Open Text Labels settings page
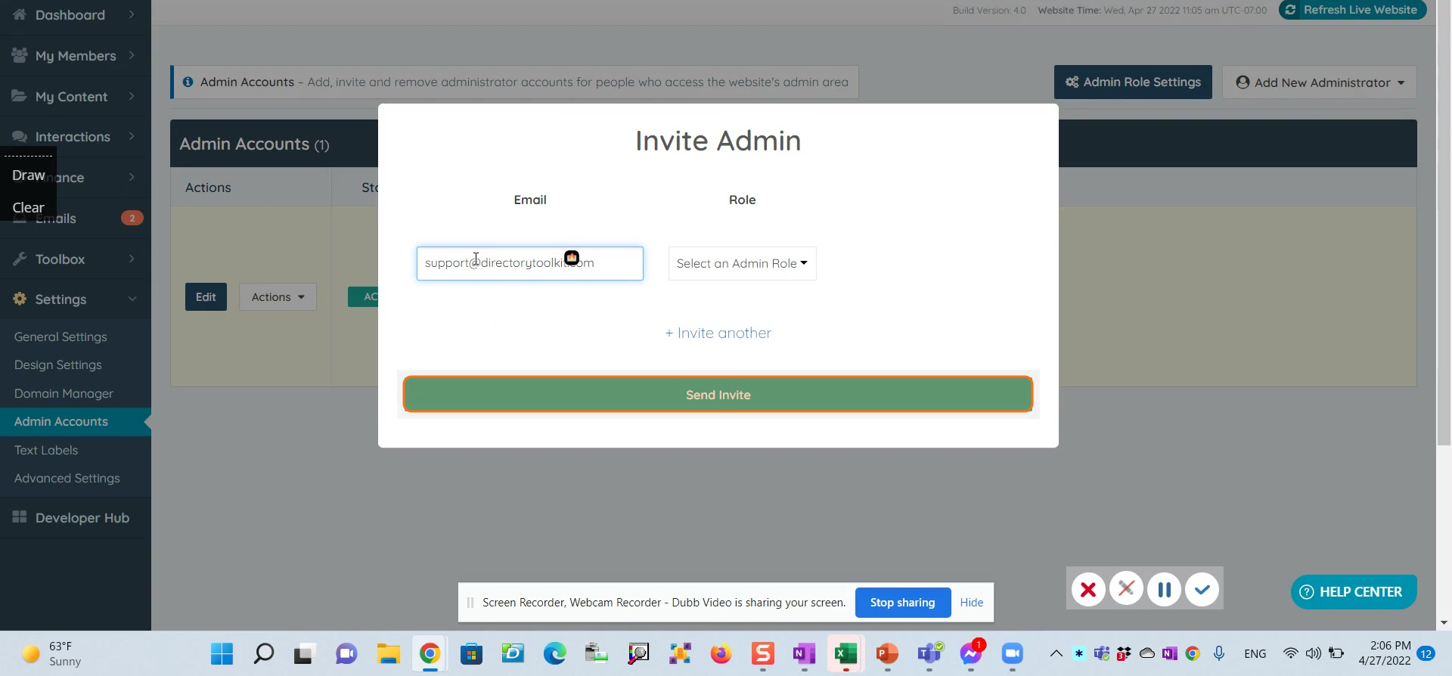 coord(46,450)
